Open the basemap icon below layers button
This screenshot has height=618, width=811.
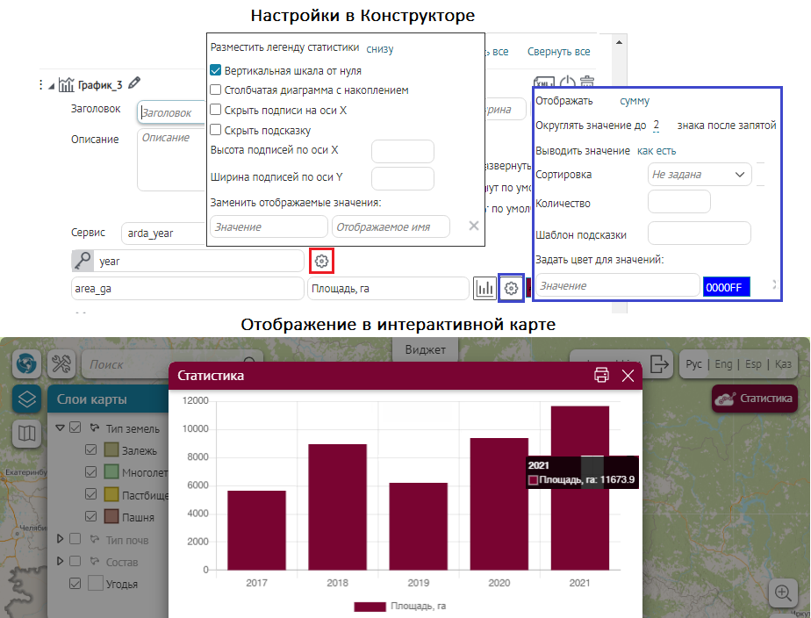click(27, 433)
